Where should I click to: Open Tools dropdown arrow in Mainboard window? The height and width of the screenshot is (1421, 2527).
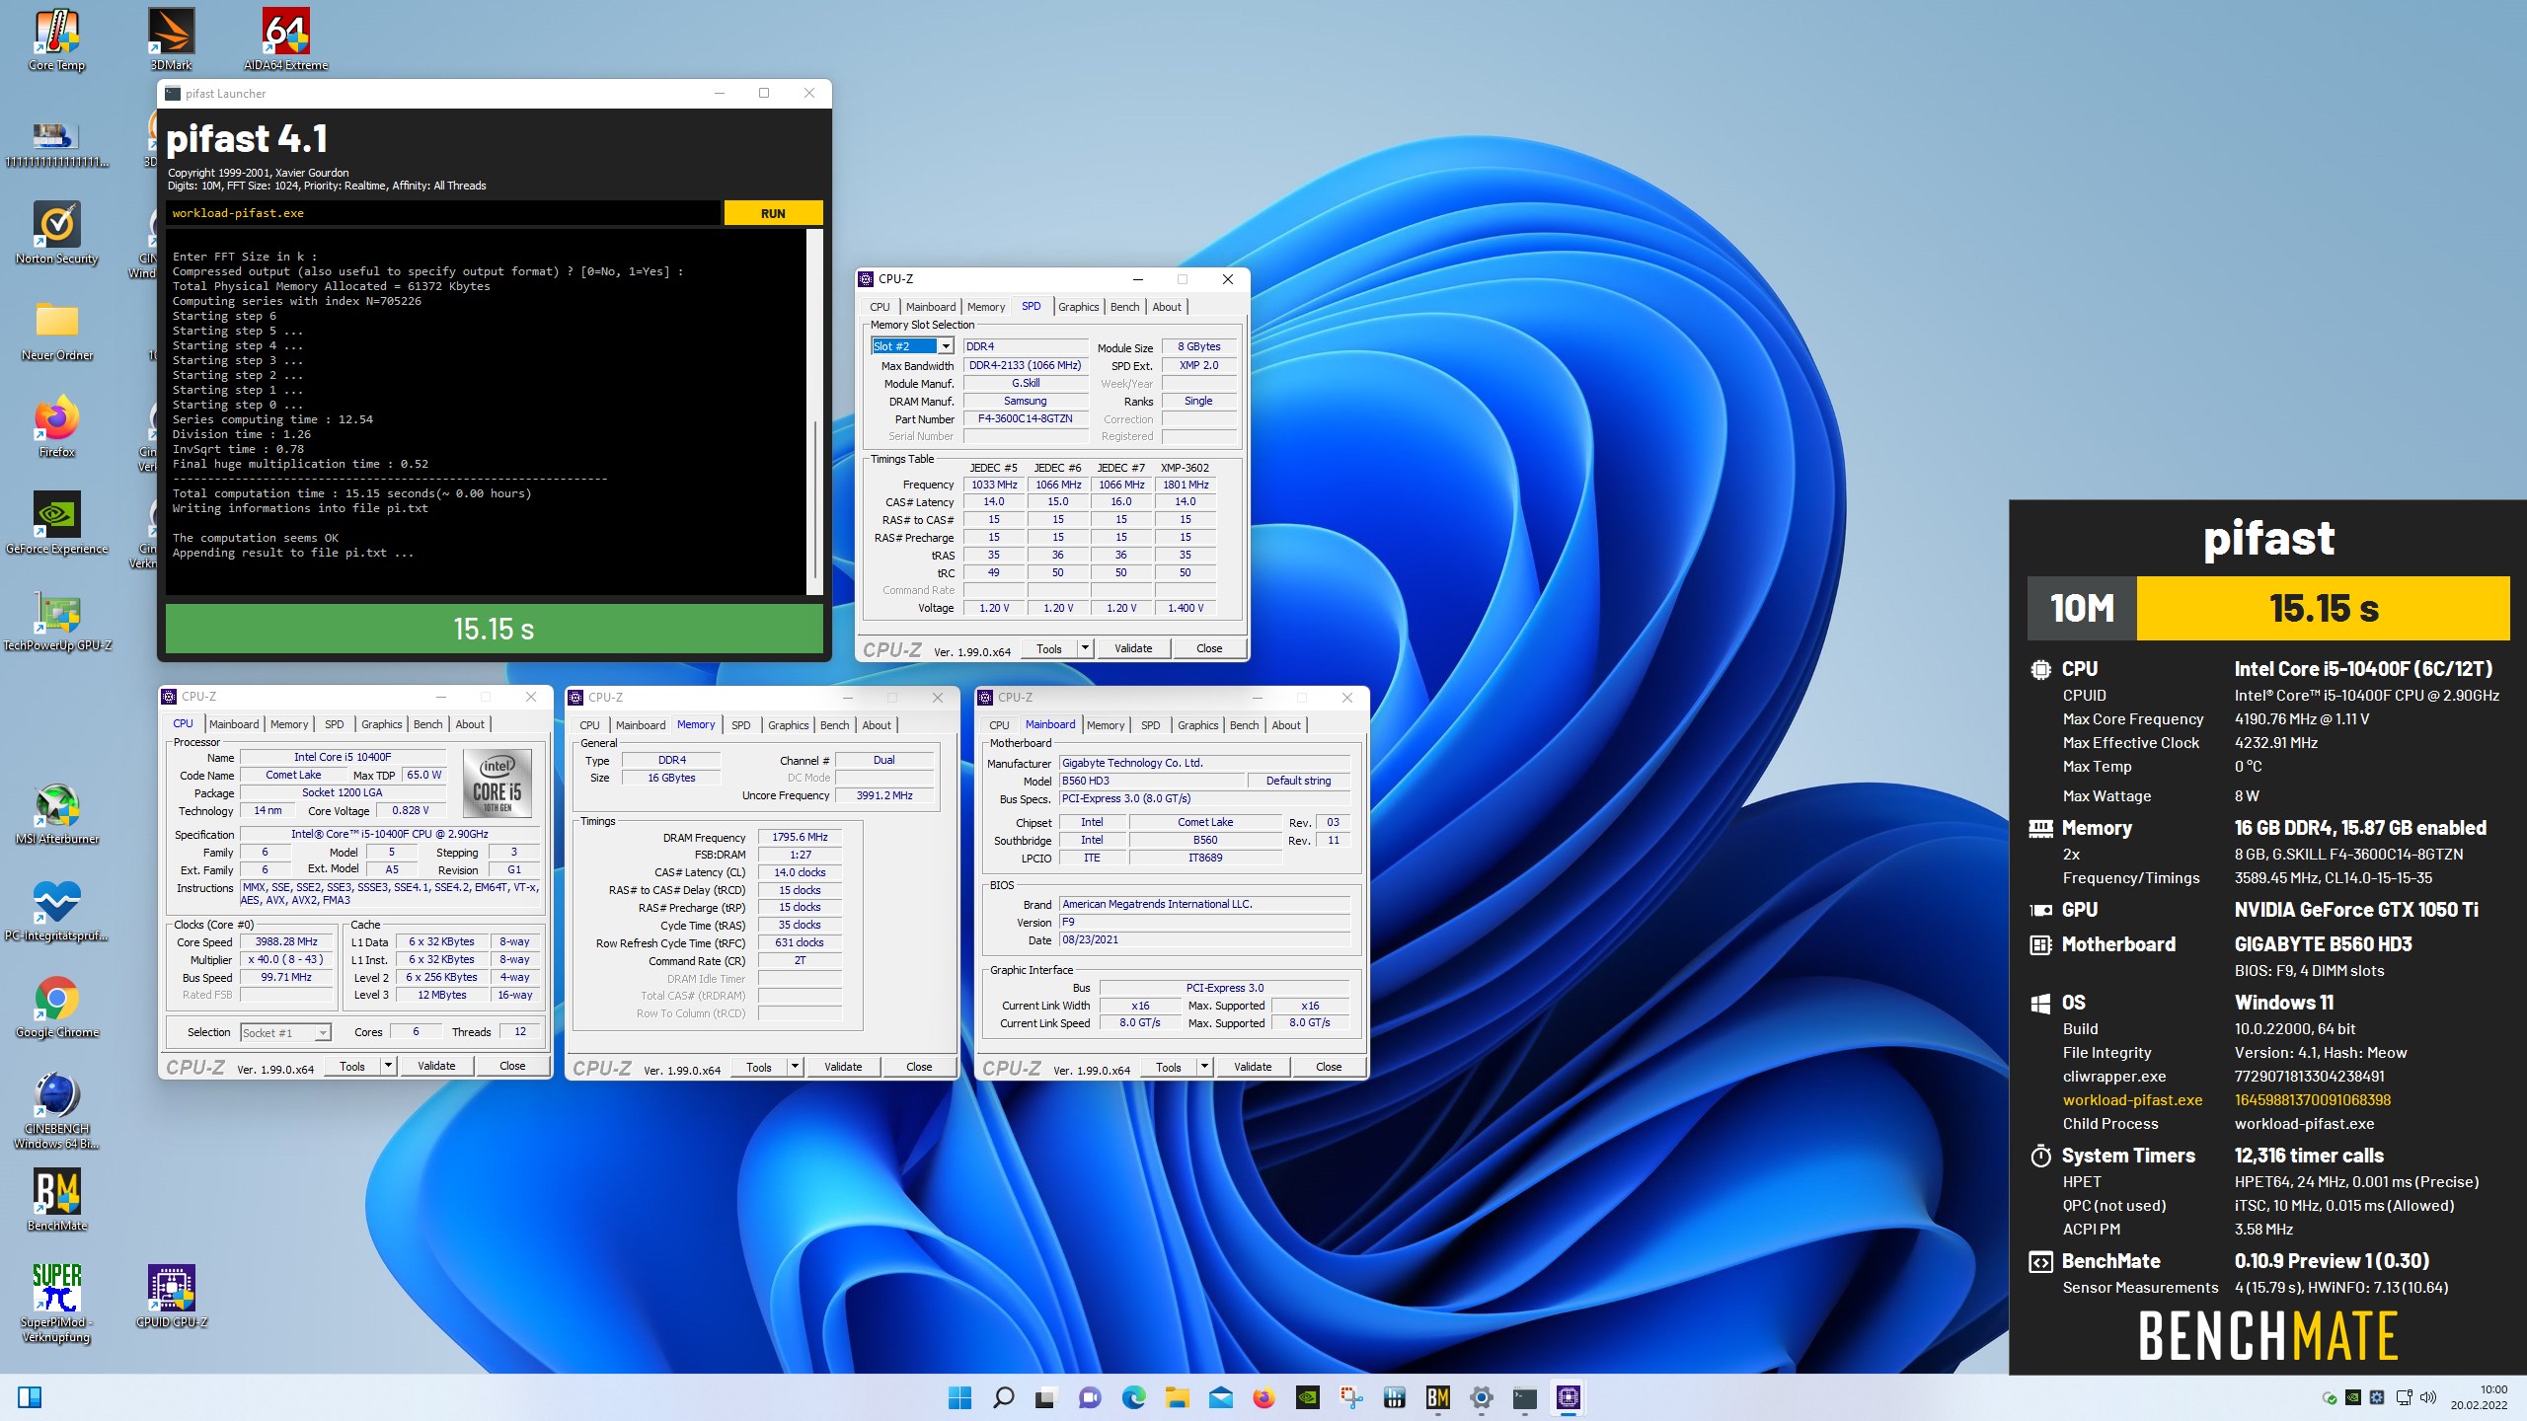coord(1204,1067)
